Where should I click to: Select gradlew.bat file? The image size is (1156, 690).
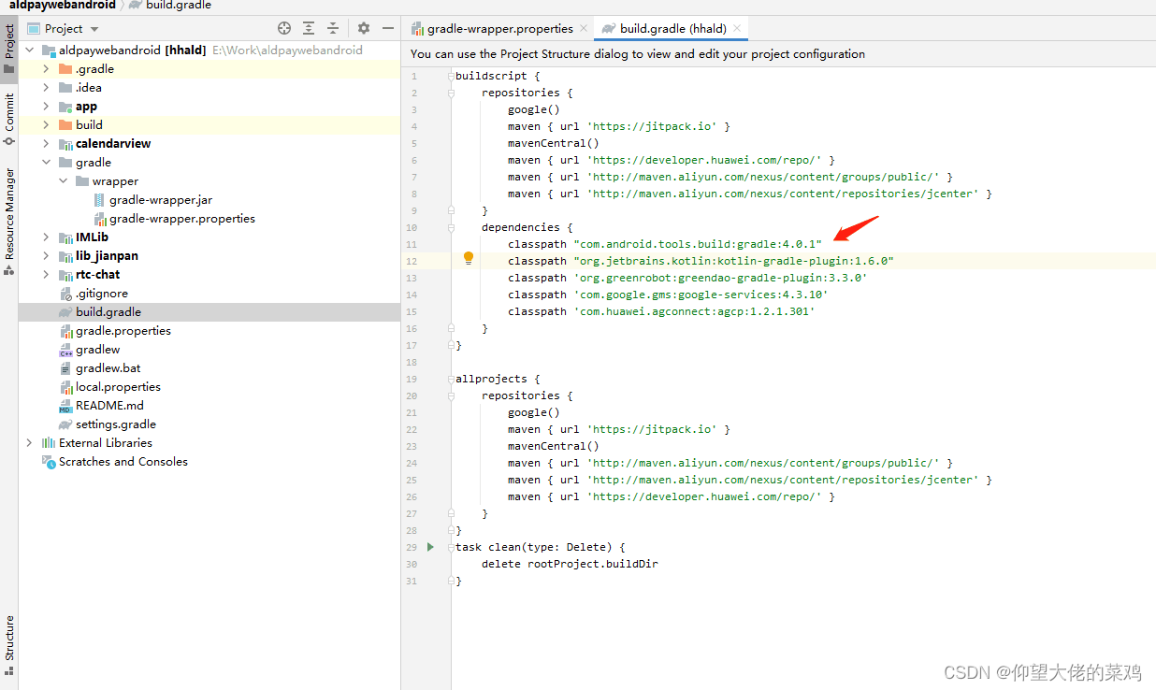coord(108,367)
